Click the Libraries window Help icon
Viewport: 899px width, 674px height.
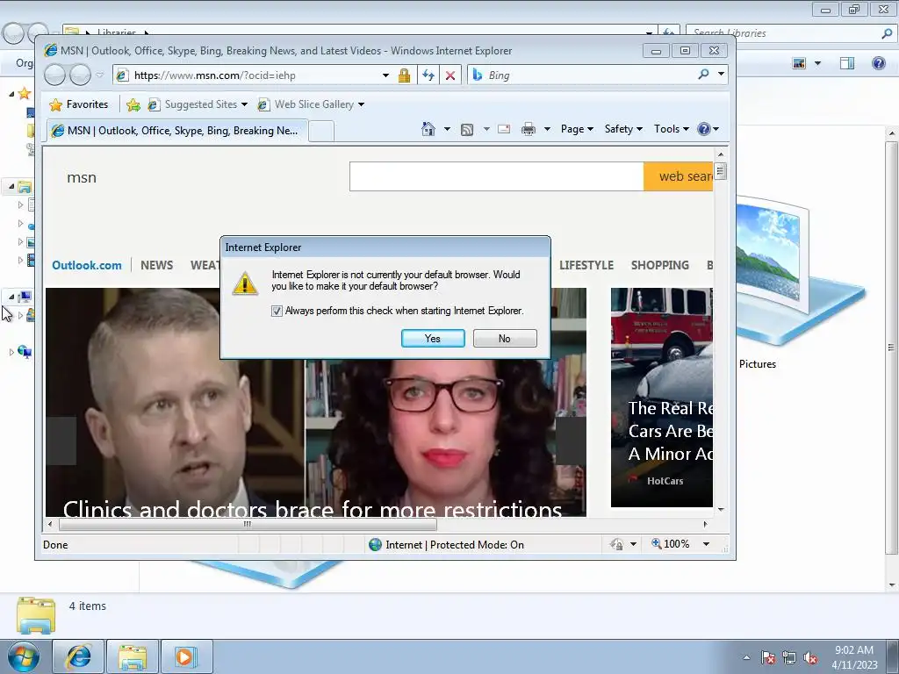(x=878, y=63)
